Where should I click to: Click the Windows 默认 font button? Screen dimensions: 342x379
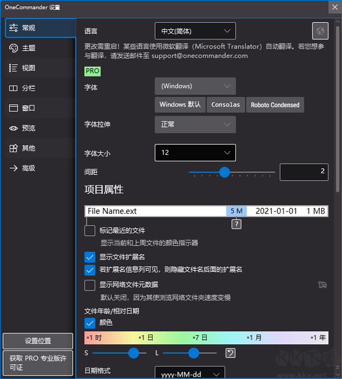180,105
